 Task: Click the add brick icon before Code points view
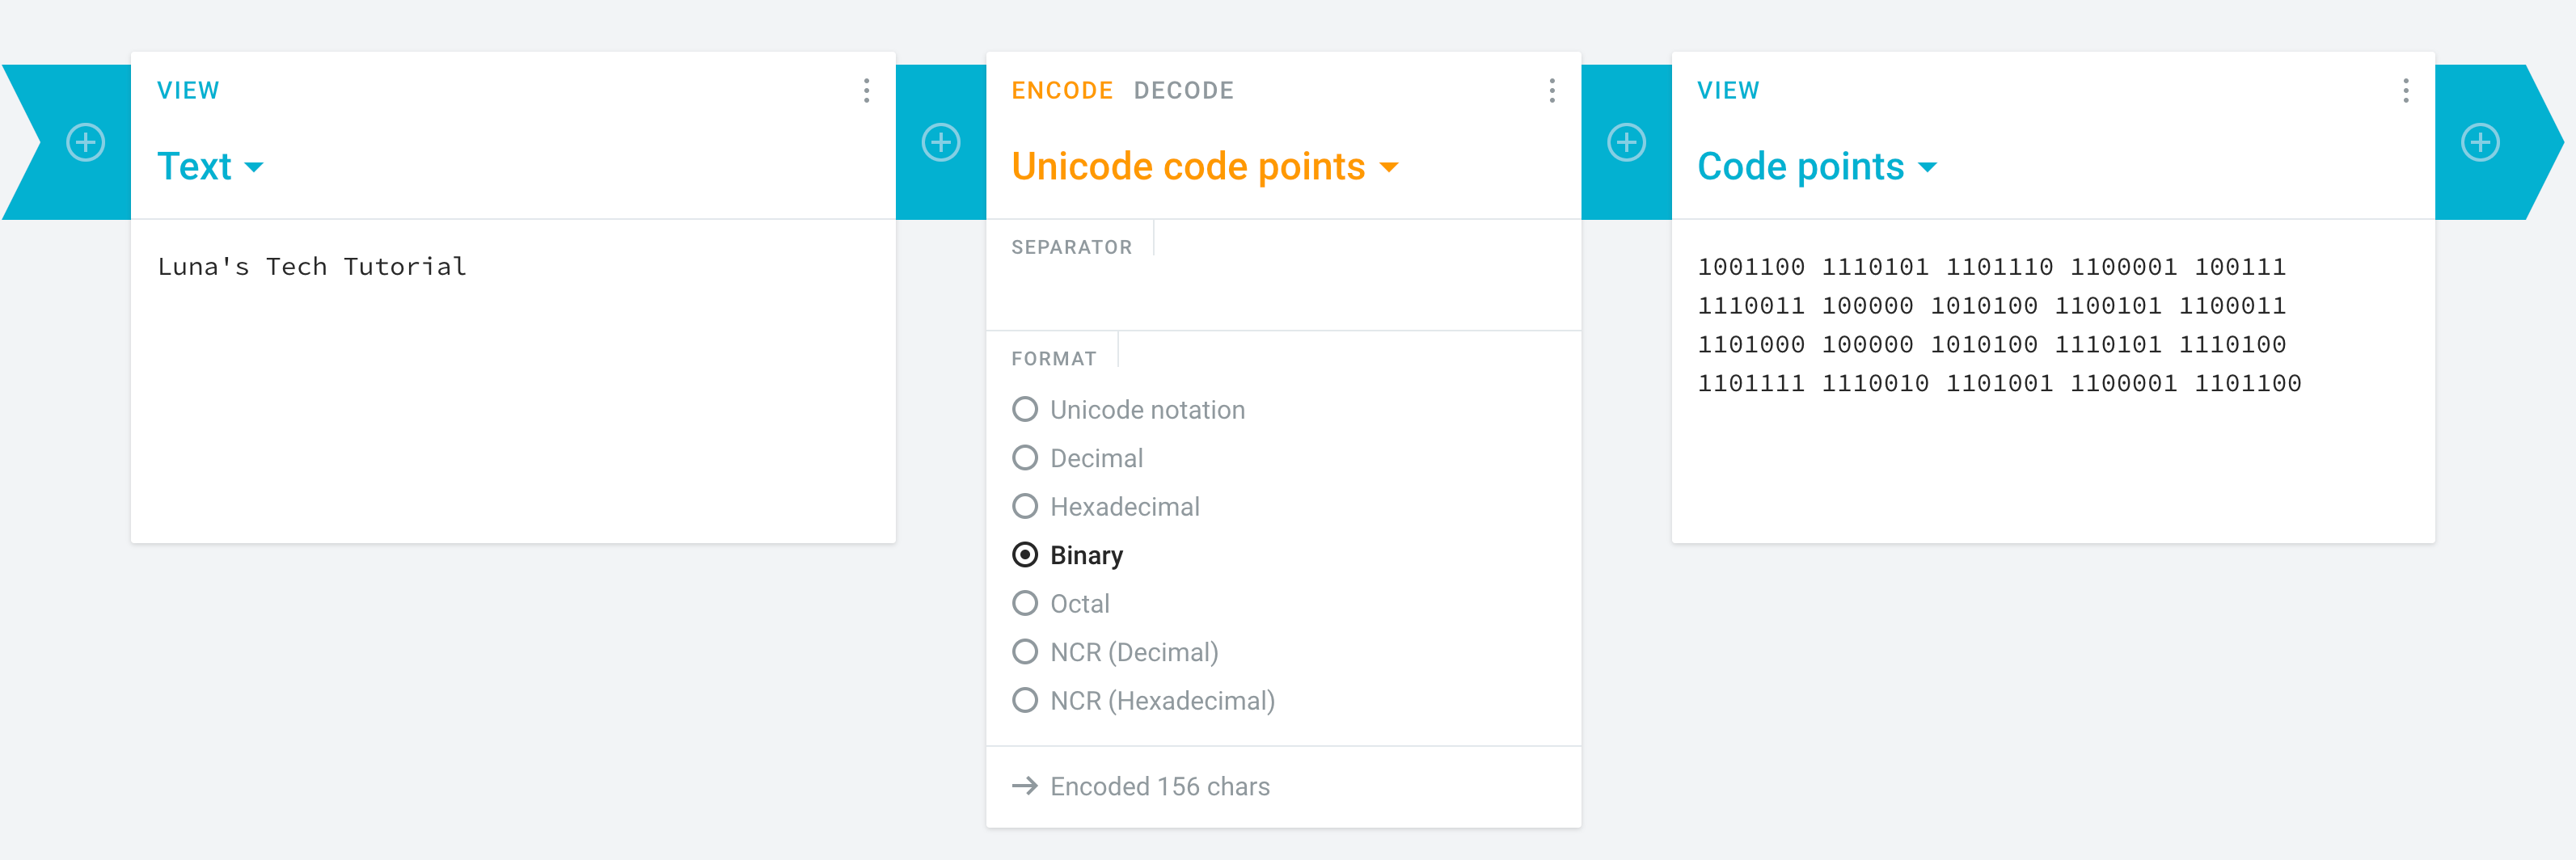[1626, 142]
